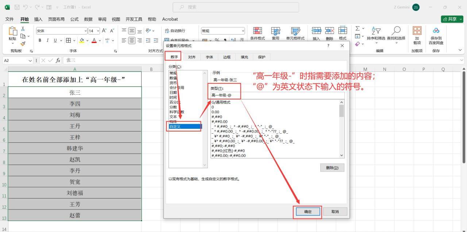Viewport: 467px width, 232px height.
Task: Redo using the quick access toolbar arrow
Action: 37,7
